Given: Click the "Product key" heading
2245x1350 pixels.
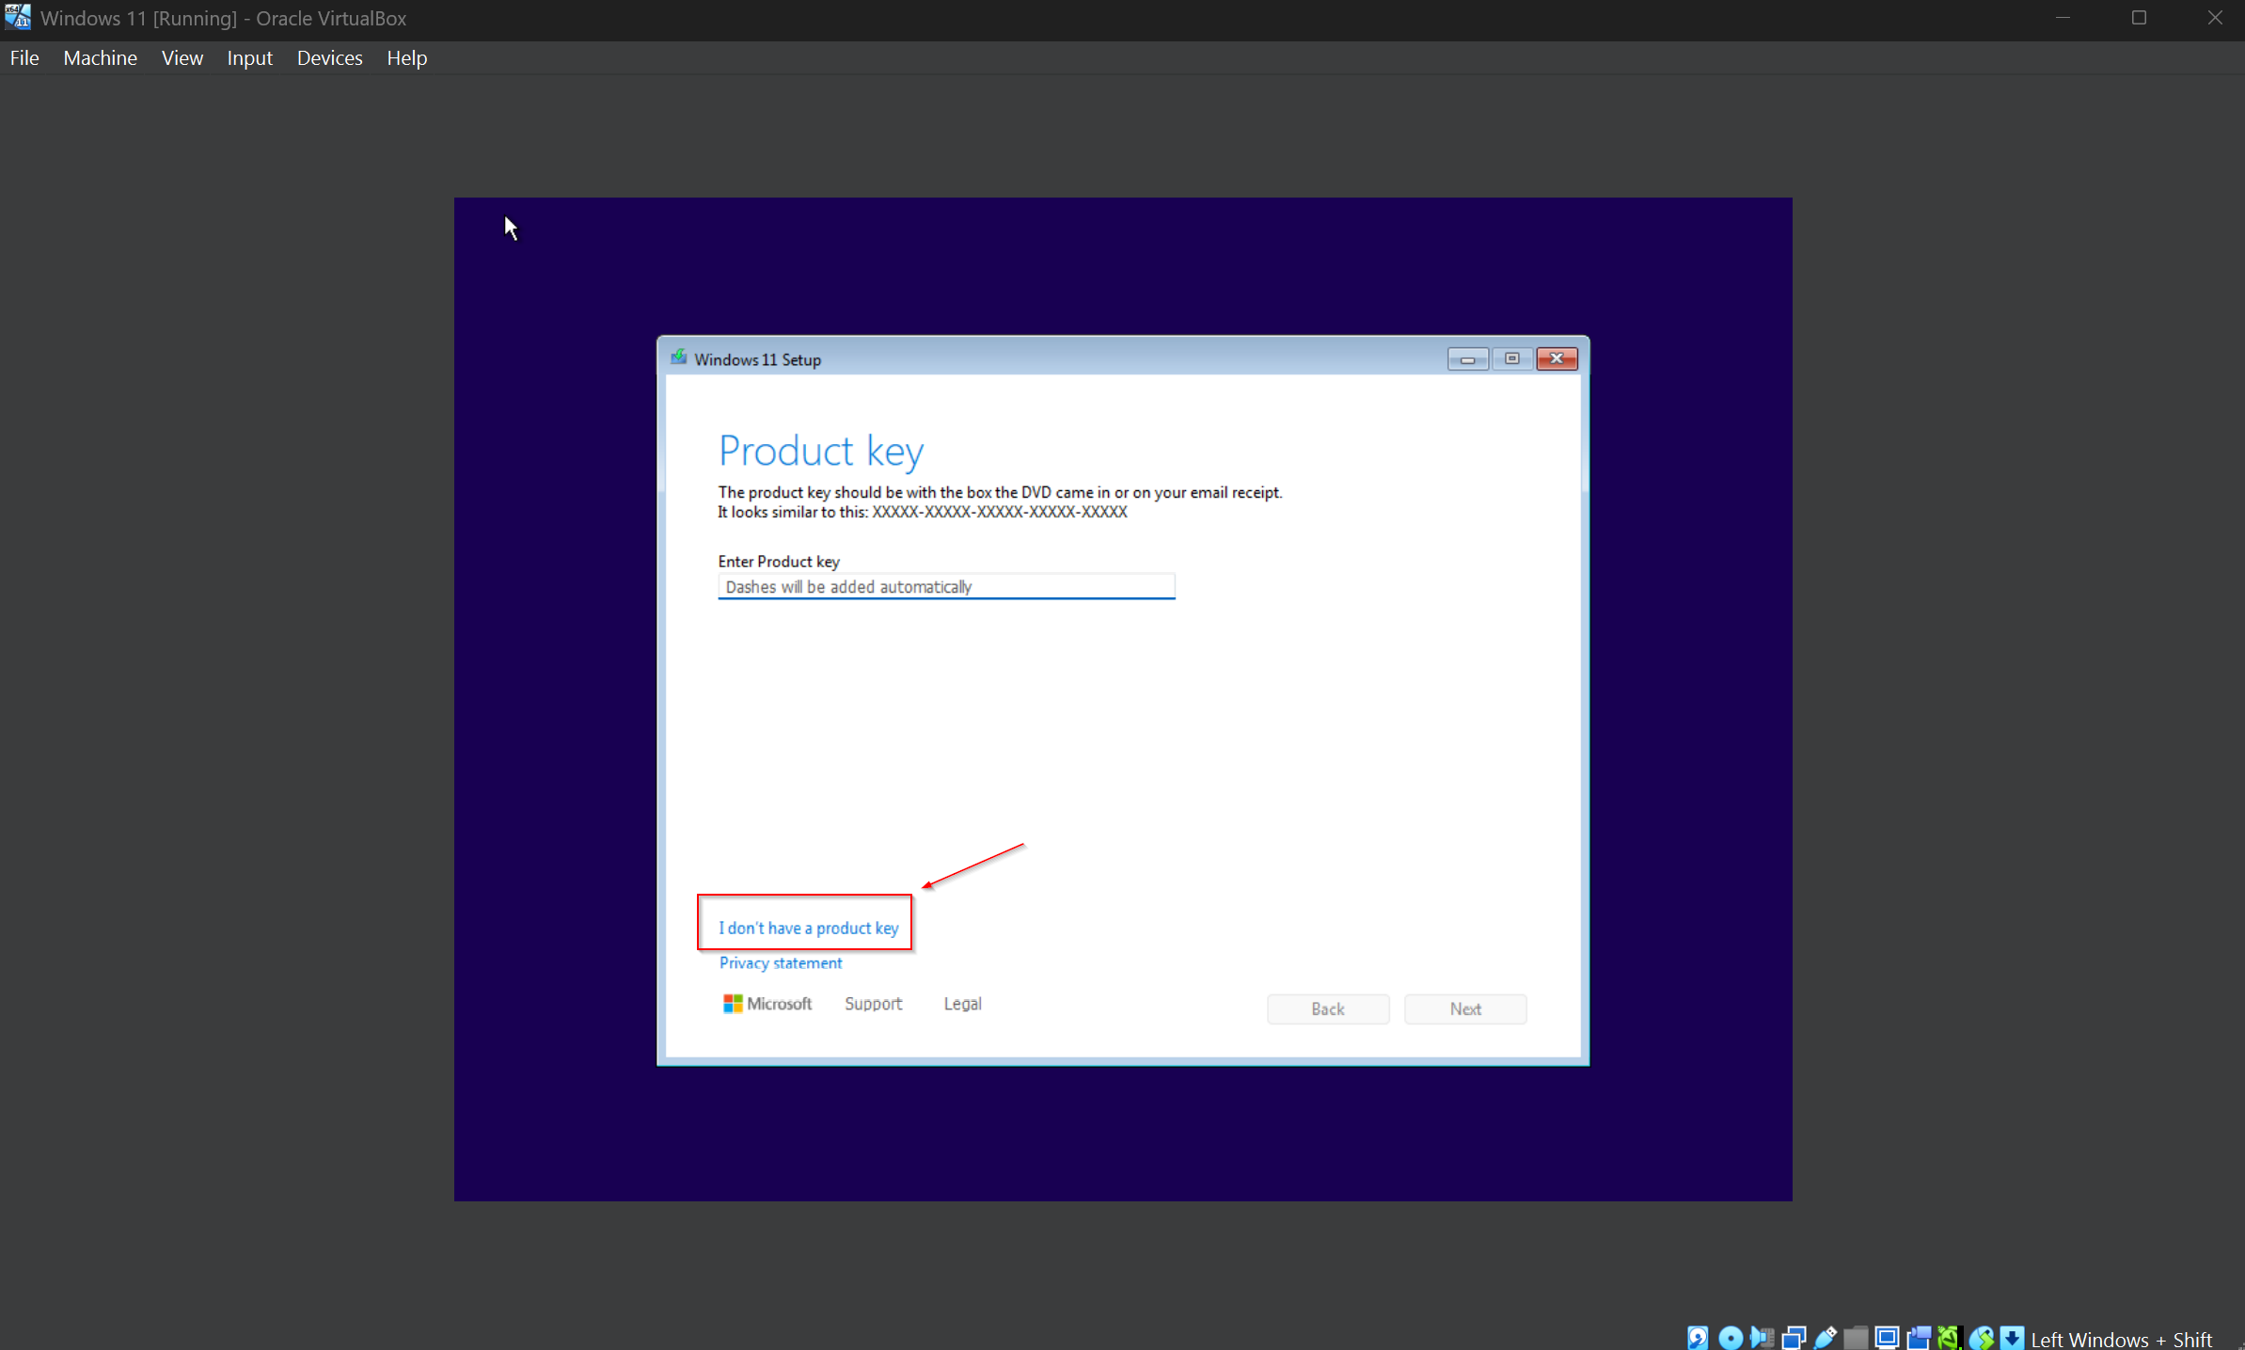Looking at the screenshot, I should (x=821, y=451).
